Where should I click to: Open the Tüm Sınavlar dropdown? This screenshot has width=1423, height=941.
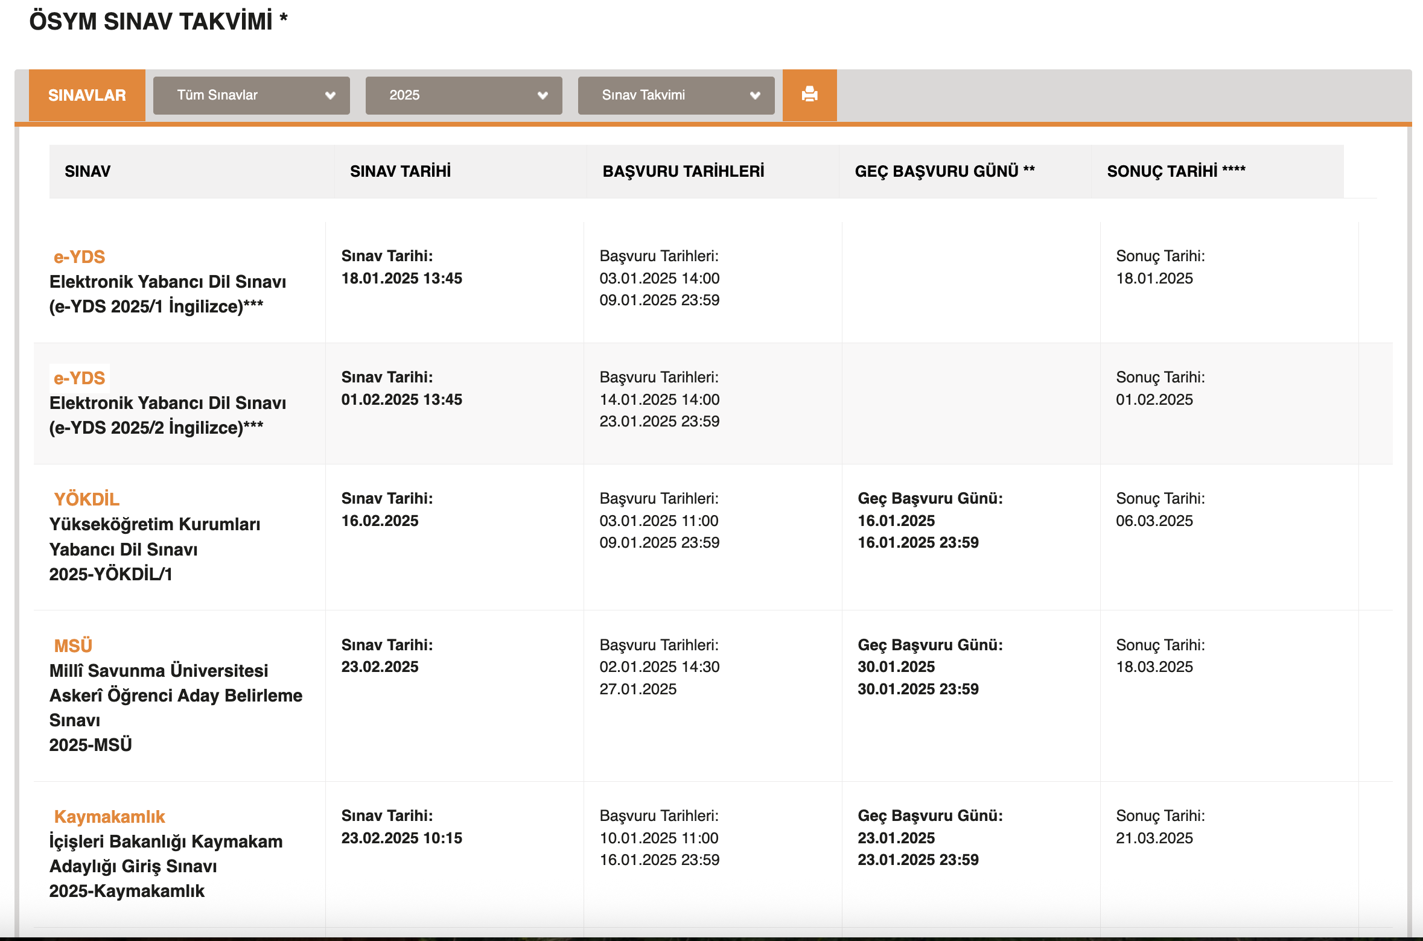click(x=251, y=95)
